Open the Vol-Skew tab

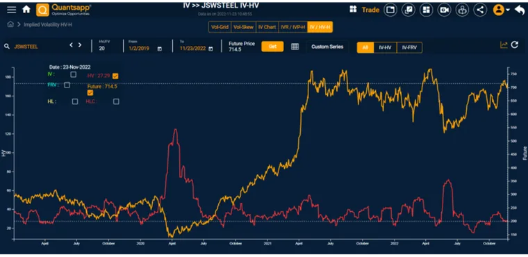pos(243,27)
